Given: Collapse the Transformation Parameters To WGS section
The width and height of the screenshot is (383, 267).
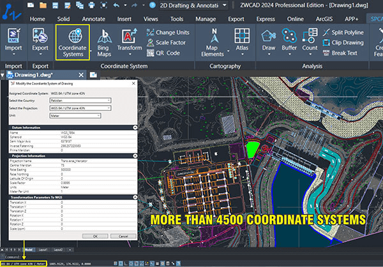Looking at the screenshot, I should coord(135,197).
